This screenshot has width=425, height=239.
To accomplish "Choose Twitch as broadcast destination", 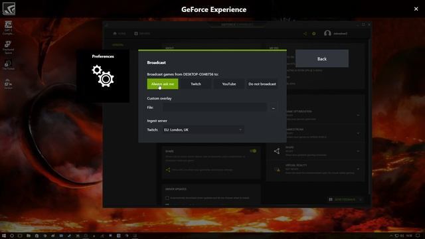I will coord(196,84).
